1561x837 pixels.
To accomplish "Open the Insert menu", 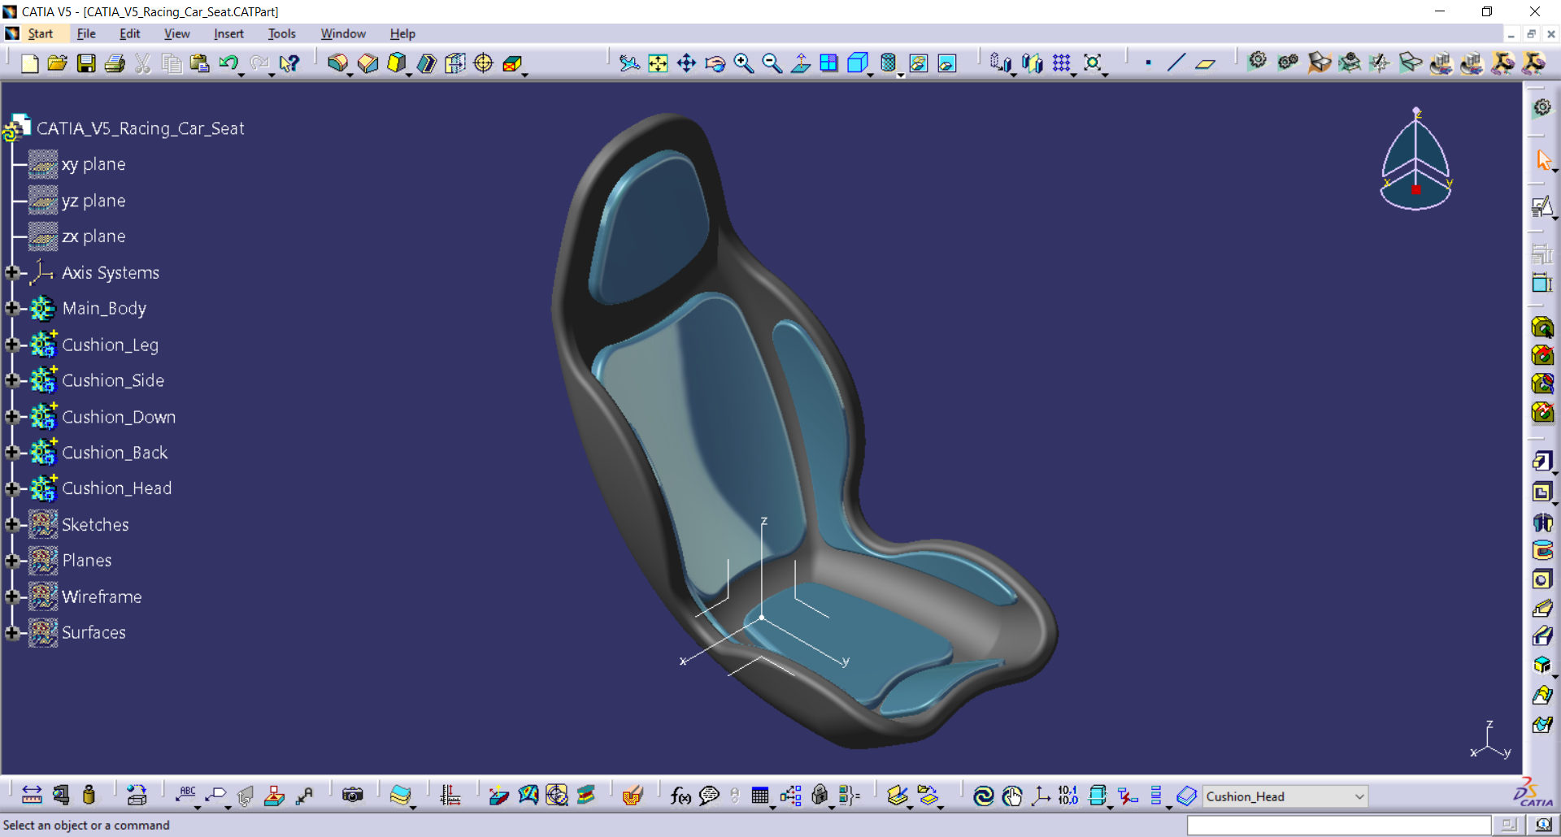I will point(228,33).
